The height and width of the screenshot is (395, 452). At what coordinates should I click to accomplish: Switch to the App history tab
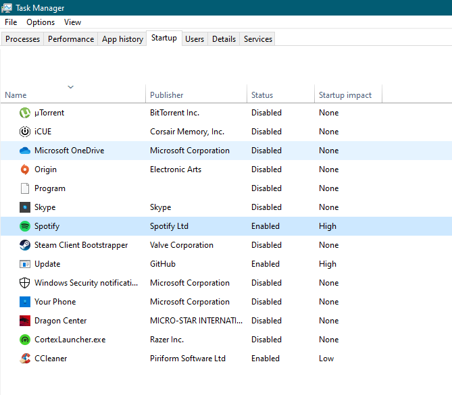[122, 39]
